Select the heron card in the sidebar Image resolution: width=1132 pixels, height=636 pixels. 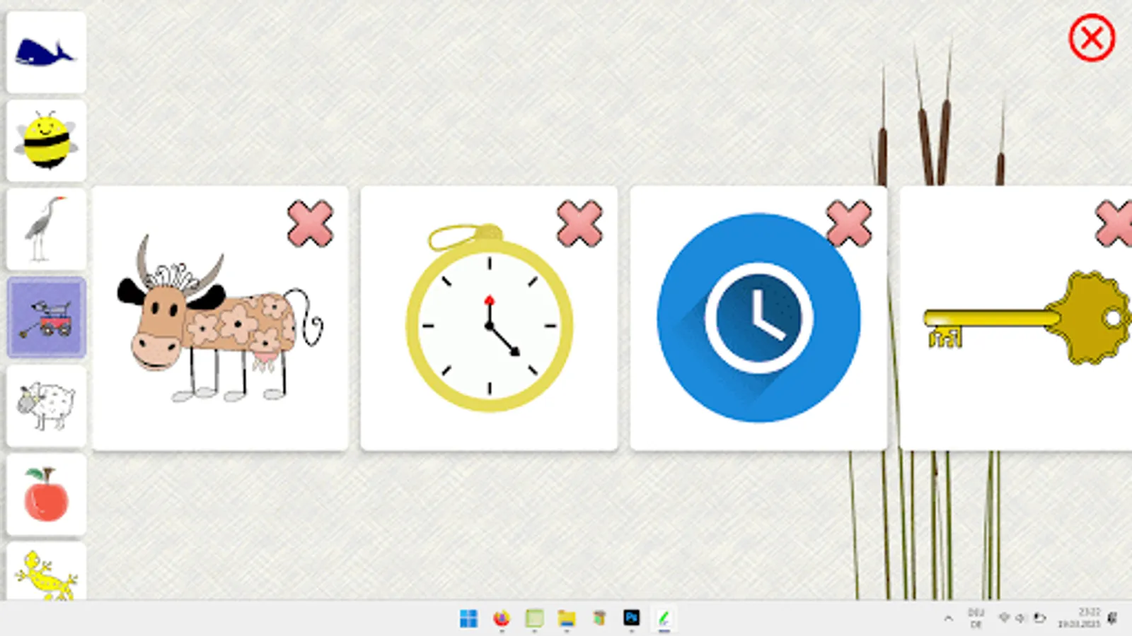click(x=45, y=229)
